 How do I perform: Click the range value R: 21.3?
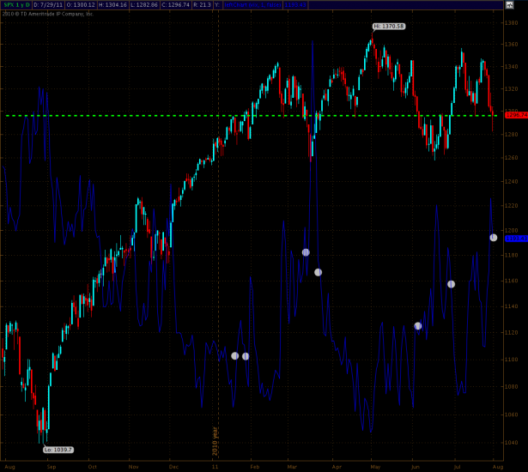202,4
